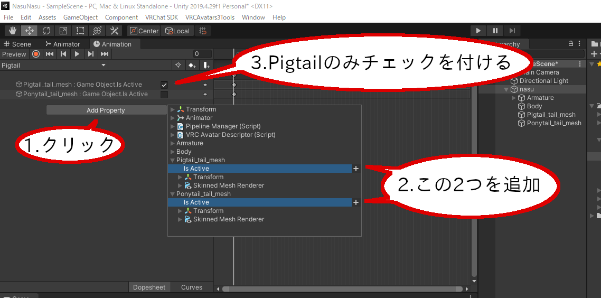Viewport: 601px width, 298px height.
Task: Add Ponytail_tail_mesh Is Active with plus
Action: [x=356, y=202]
